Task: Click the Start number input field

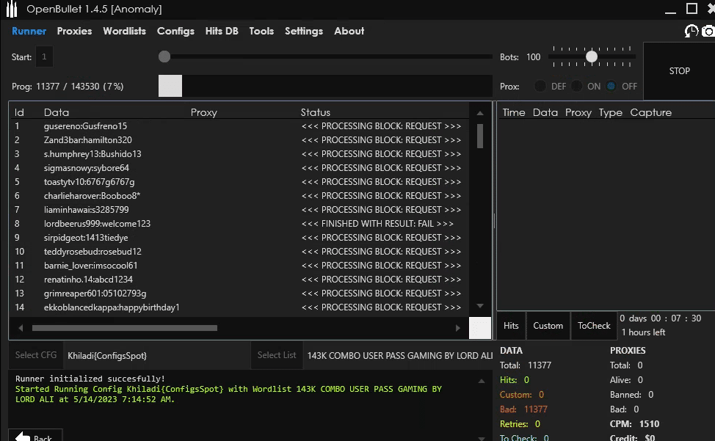Action: coord(44,57)
